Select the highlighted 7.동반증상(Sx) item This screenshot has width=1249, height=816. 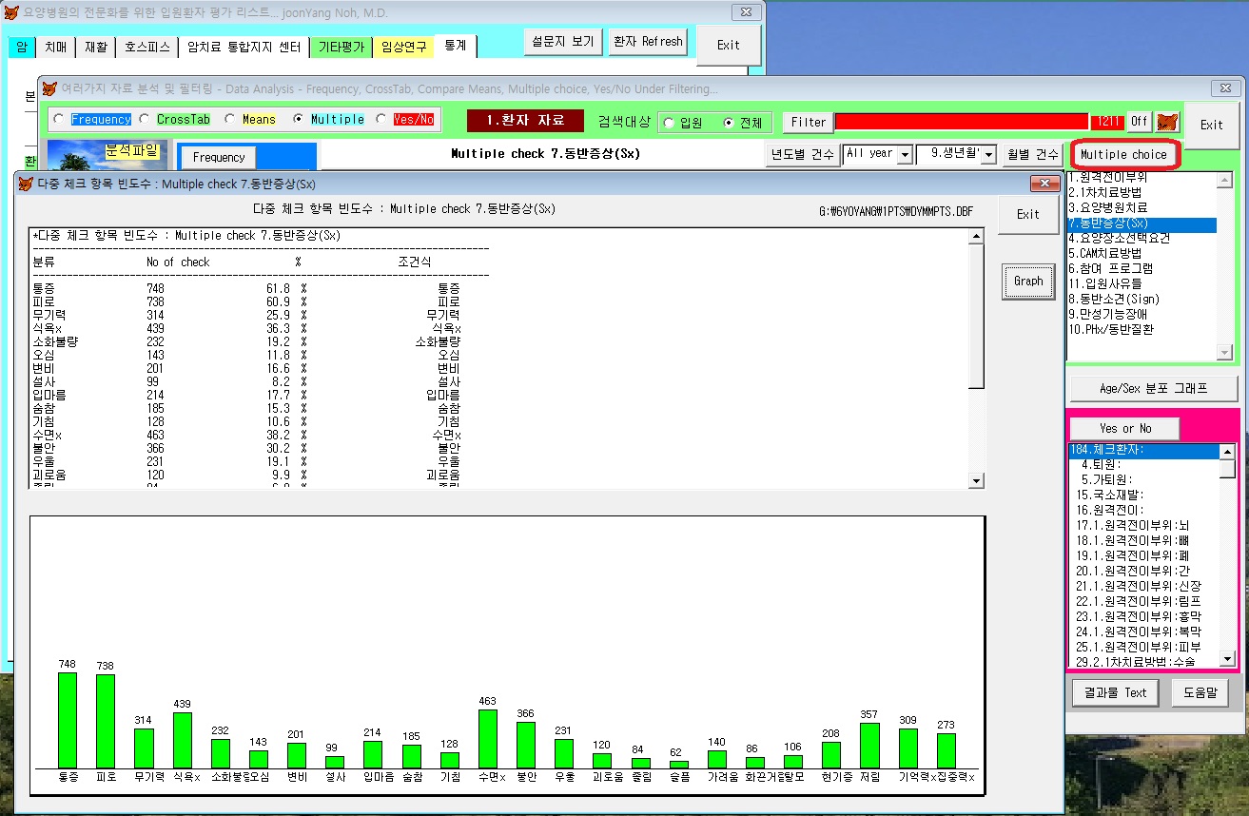coord(1142,223)
